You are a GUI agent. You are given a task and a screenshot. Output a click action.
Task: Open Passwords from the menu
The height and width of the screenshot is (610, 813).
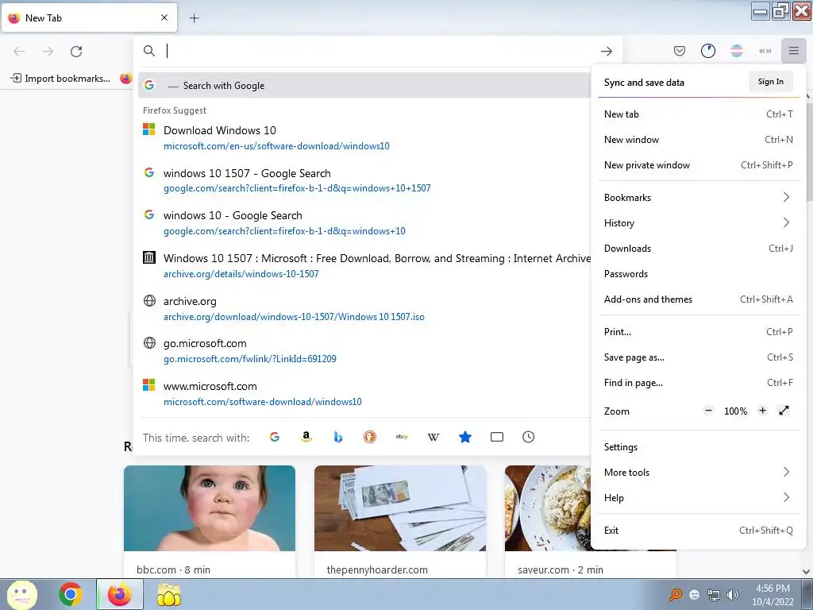coord(698,274)
